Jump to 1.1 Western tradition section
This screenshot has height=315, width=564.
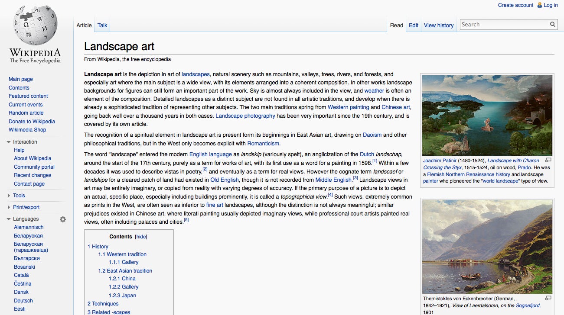pos(122,254)
